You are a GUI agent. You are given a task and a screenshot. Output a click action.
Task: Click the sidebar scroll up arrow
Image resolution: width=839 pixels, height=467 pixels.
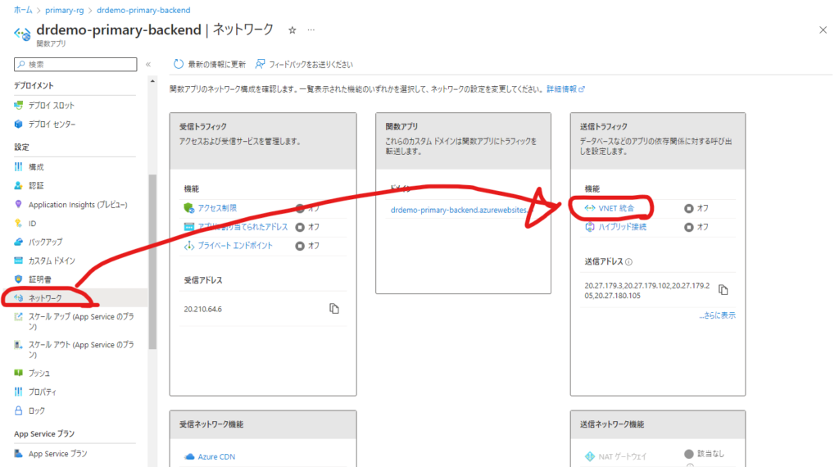[152, 81]
